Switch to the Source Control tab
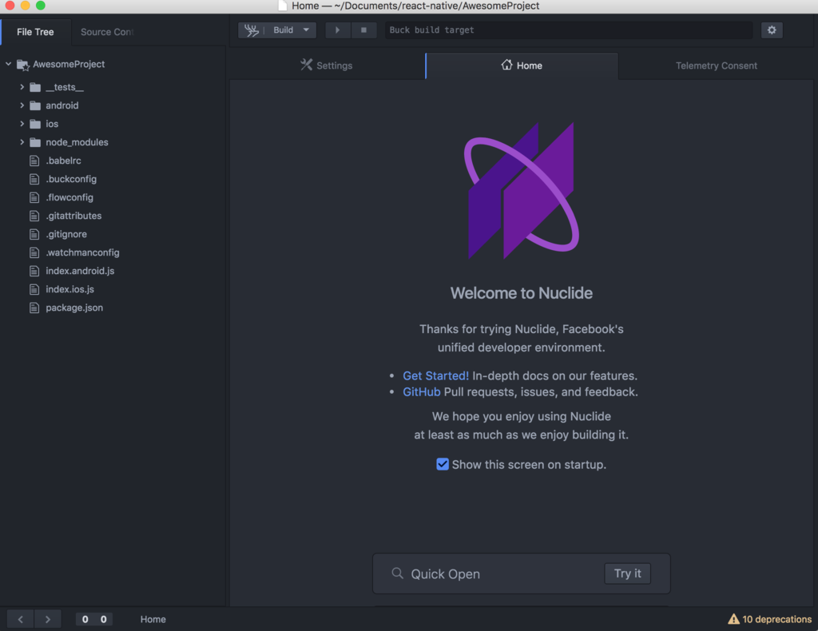Image resolution: width=818 pixels, height=631 pixels. point(107,32)
